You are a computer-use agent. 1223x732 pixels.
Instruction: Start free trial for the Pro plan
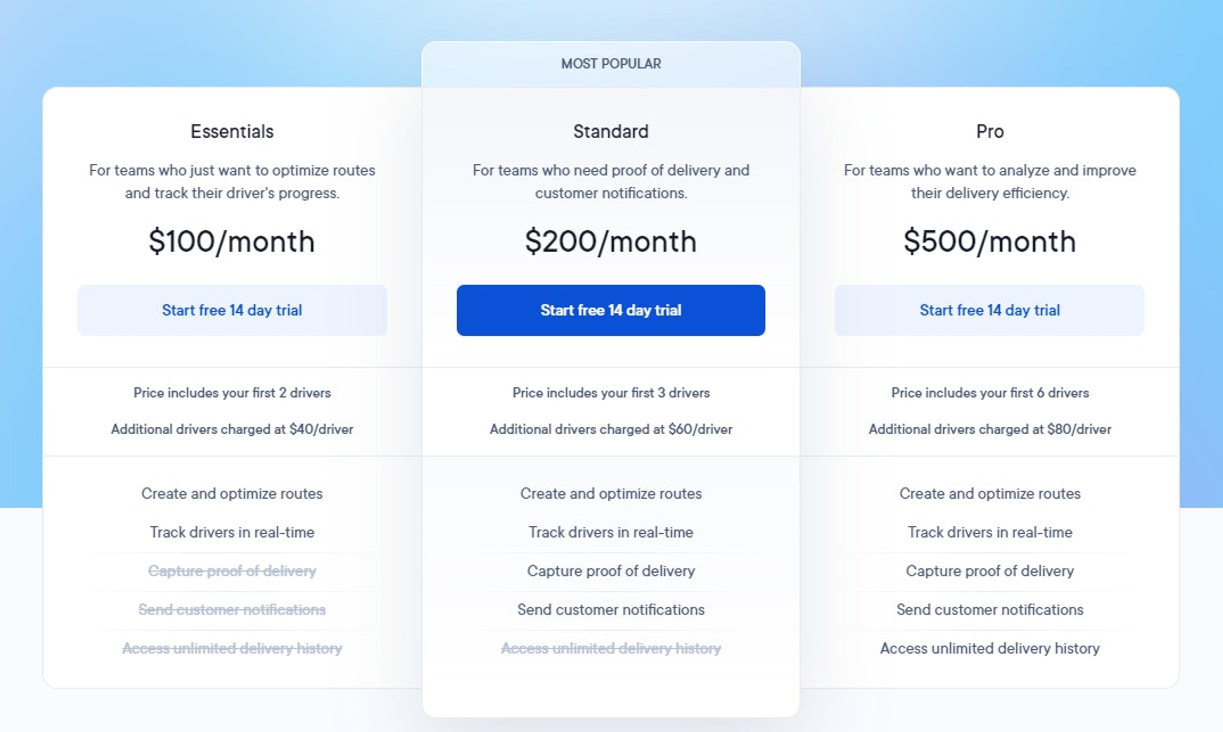click(x=989, y=310)
